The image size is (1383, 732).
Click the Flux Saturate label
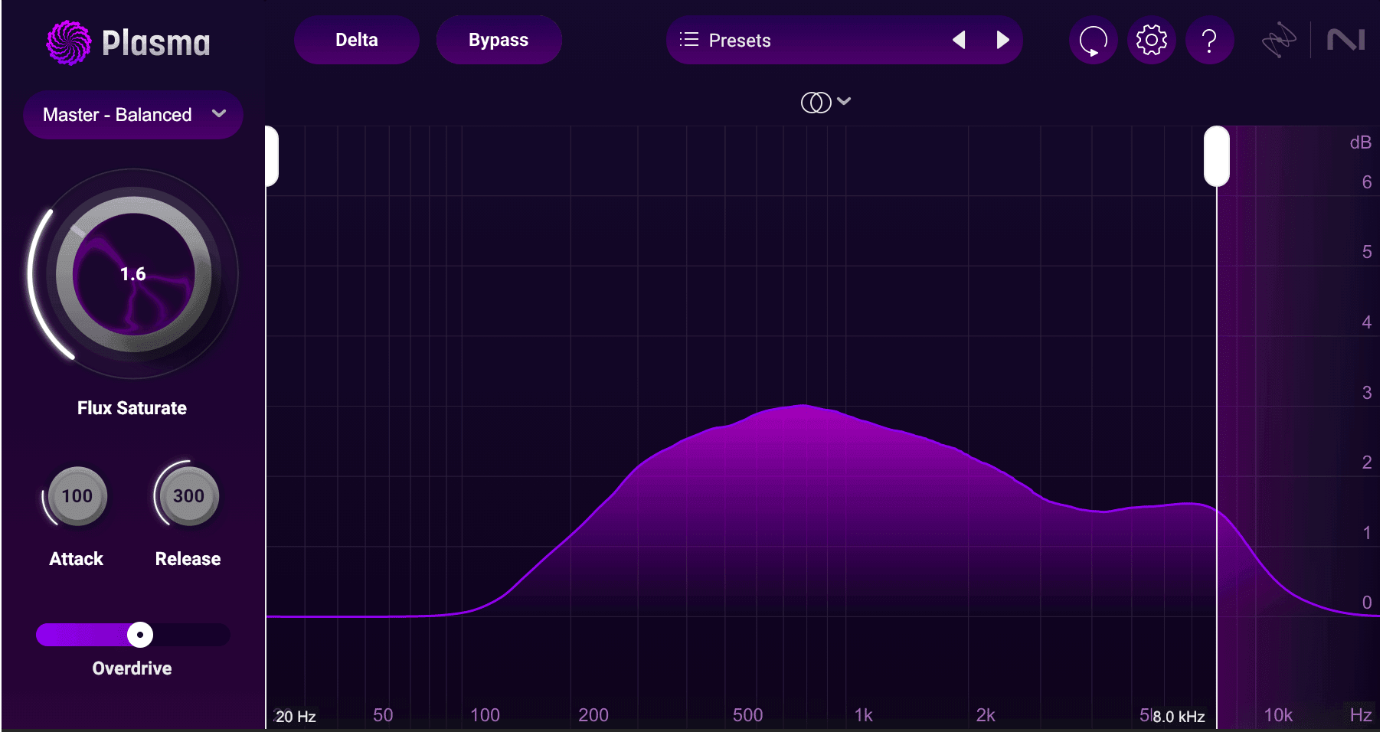point(132,408)
